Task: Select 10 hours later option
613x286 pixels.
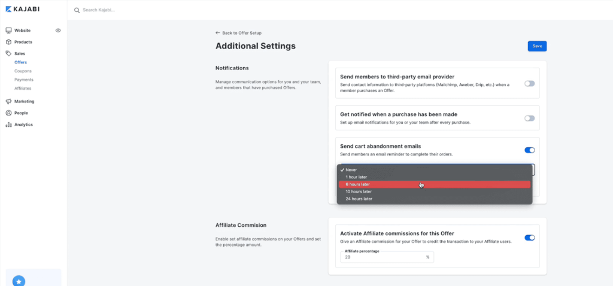Action: pyautogui.click(x=435, y=191)
